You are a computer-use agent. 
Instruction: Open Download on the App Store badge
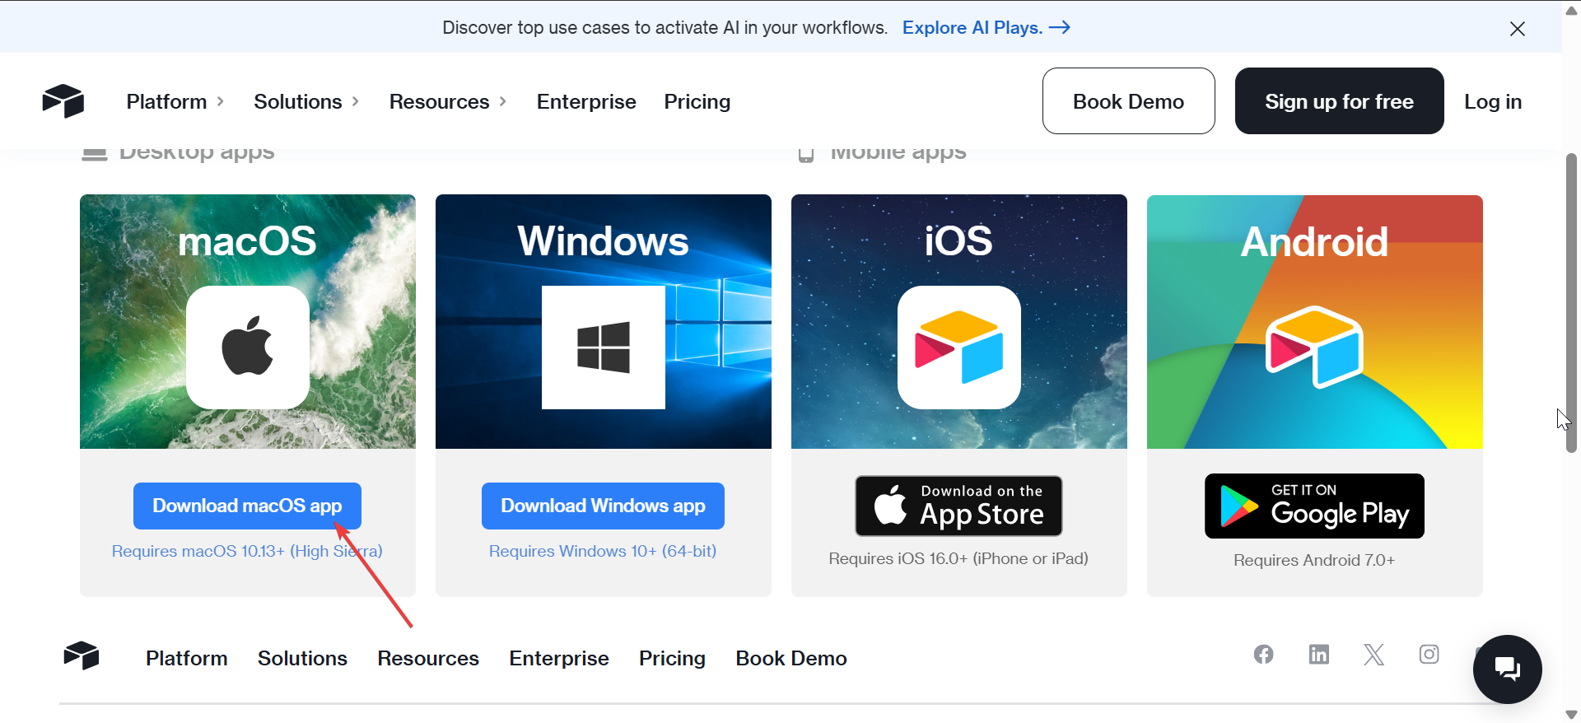[x=958, y=506]
